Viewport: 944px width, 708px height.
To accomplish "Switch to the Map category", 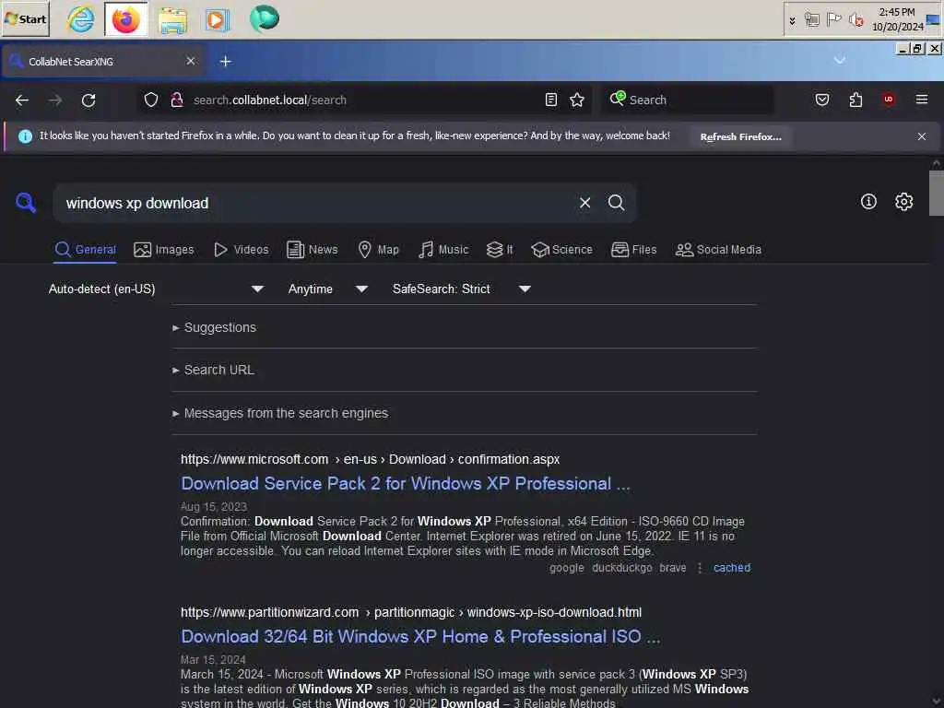I will coord(378,249).
